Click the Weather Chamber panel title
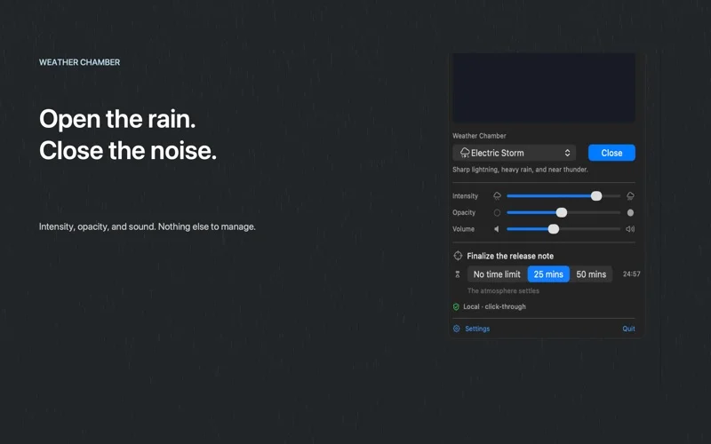The width and height of the screenshot is (711, 444). 479,136
